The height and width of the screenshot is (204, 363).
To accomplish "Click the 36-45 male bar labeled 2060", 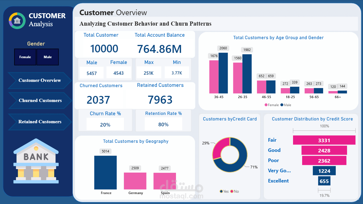I will click(223, 73).
